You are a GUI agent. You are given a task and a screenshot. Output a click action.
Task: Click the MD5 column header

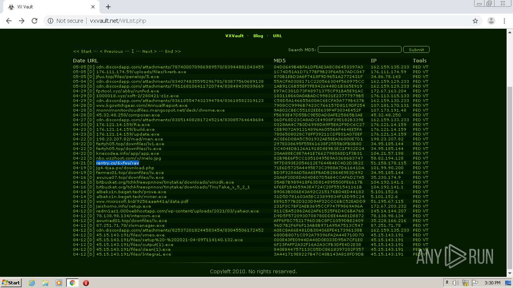click(280, 61)
